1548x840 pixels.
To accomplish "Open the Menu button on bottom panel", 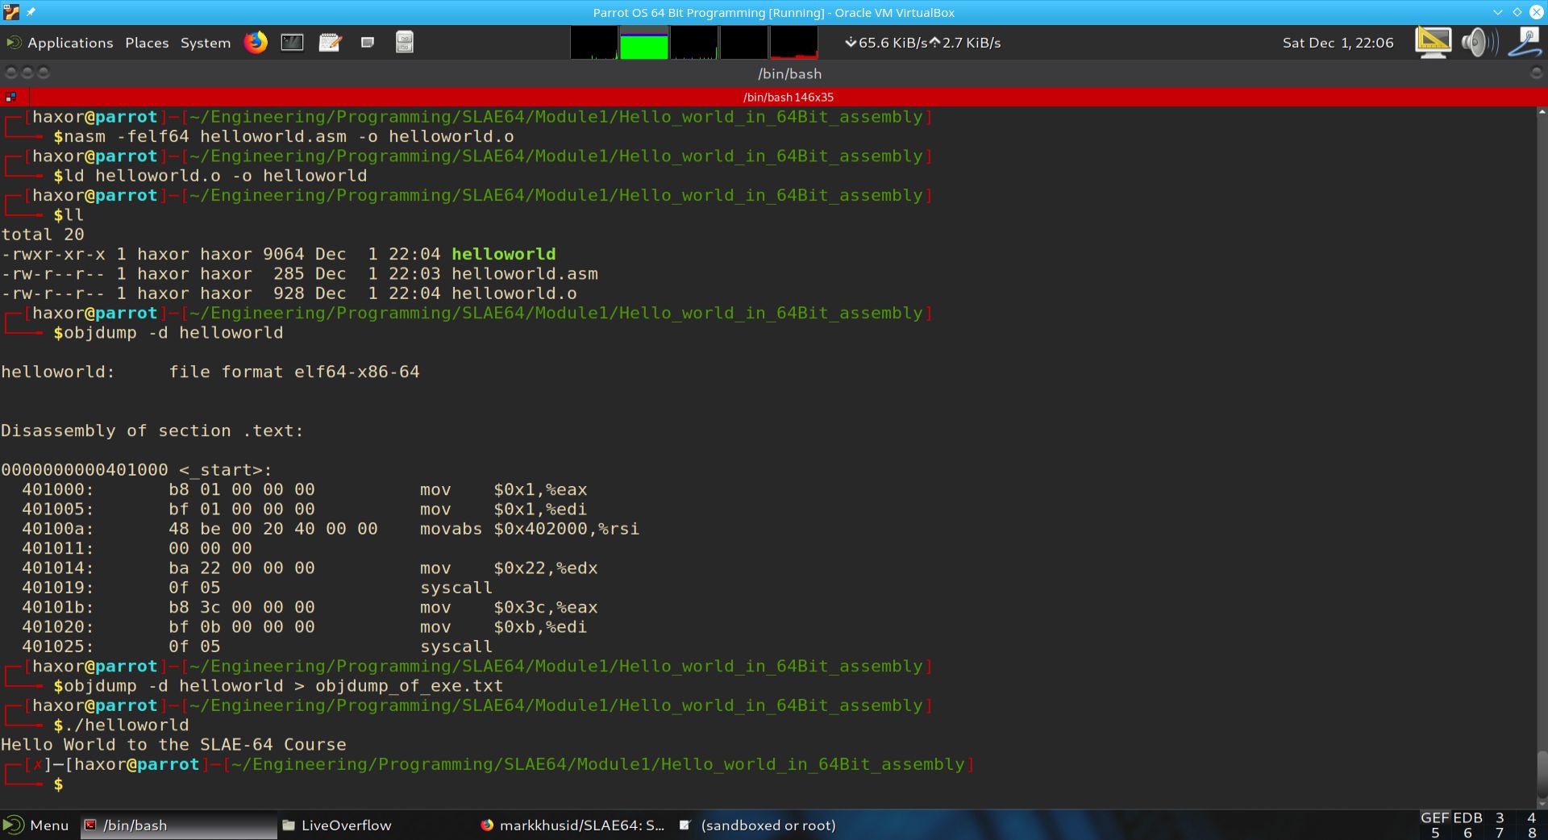I will coord(36,825).
